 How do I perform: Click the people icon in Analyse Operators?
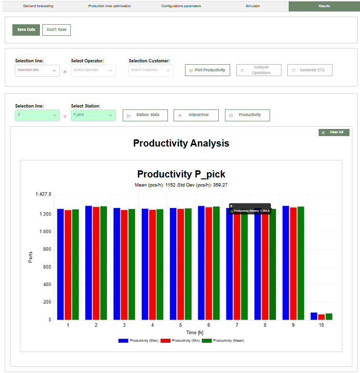tap(243, 70)
